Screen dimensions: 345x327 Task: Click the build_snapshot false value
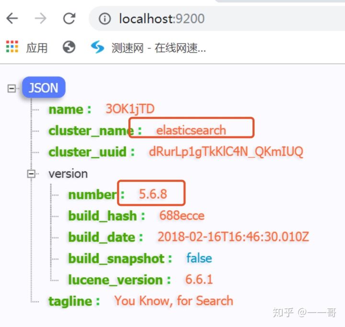tap(199, 259)
